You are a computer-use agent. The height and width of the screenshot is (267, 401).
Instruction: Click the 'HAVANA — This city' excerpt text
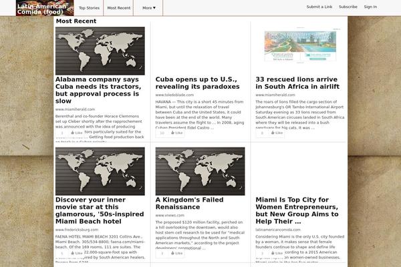pyautogui.click(x=200, y=114)
